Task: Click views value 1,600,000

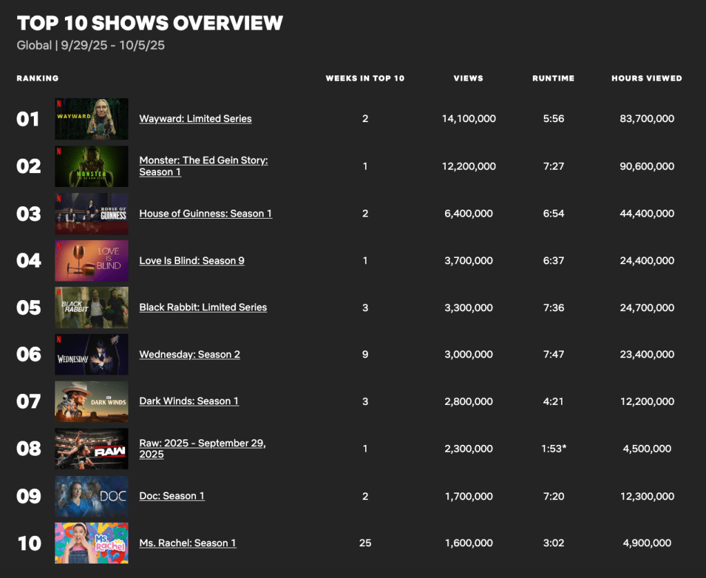Action: [469, 544]
